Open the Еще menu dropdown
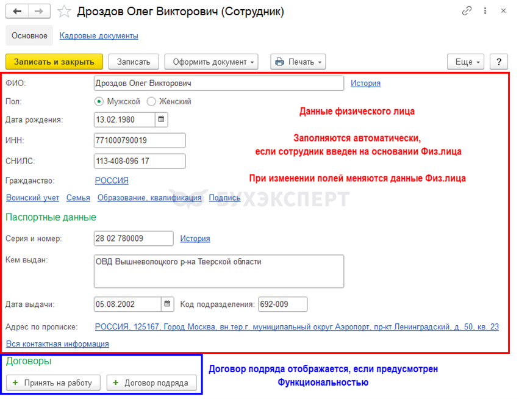The width and height of the screenshot is (519, 399). (465, 62)
